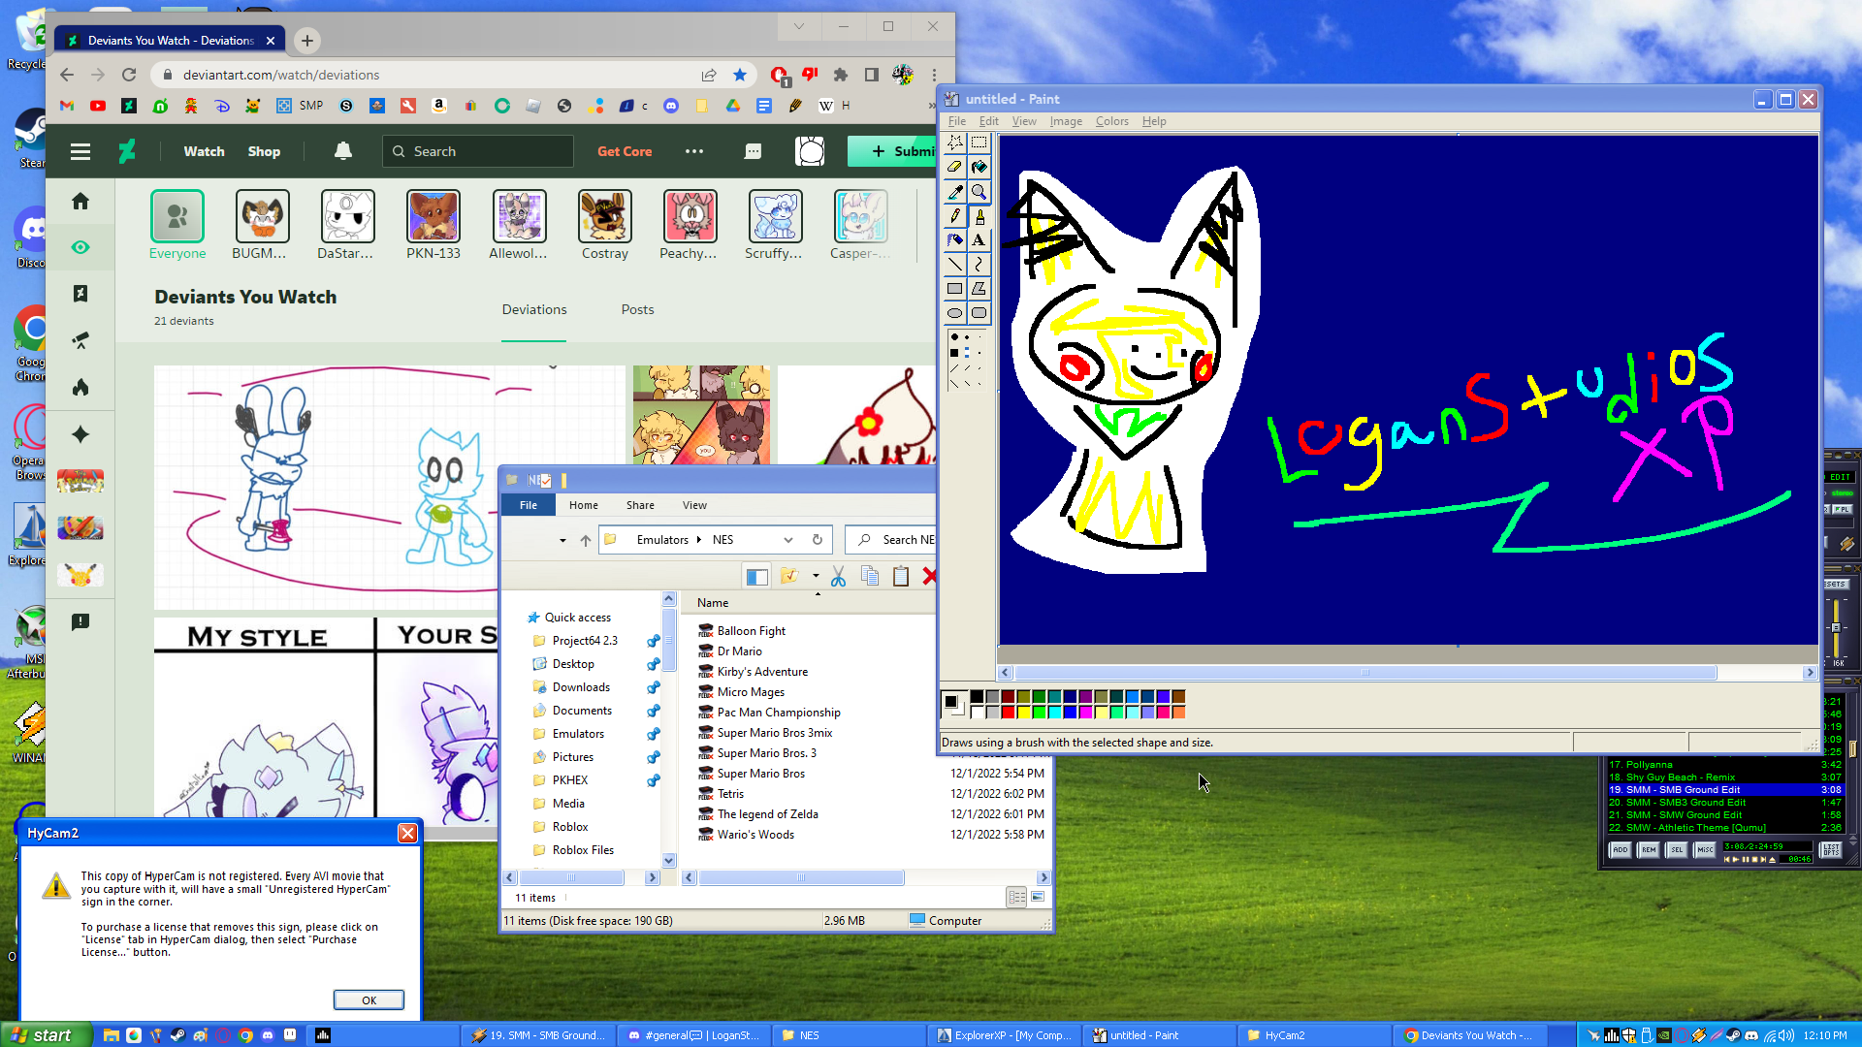Screen dimensions: 1862x1047
Task: Switch Explorer to details view icon
Action: click(1016, 898)
